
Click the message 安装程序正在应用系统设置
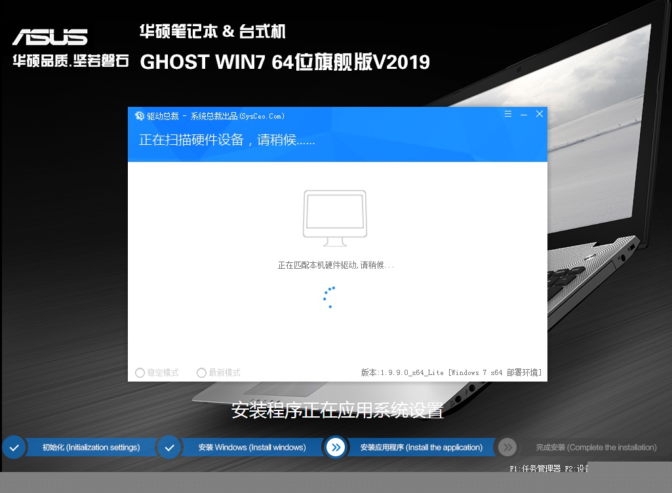tap(337, 410)
